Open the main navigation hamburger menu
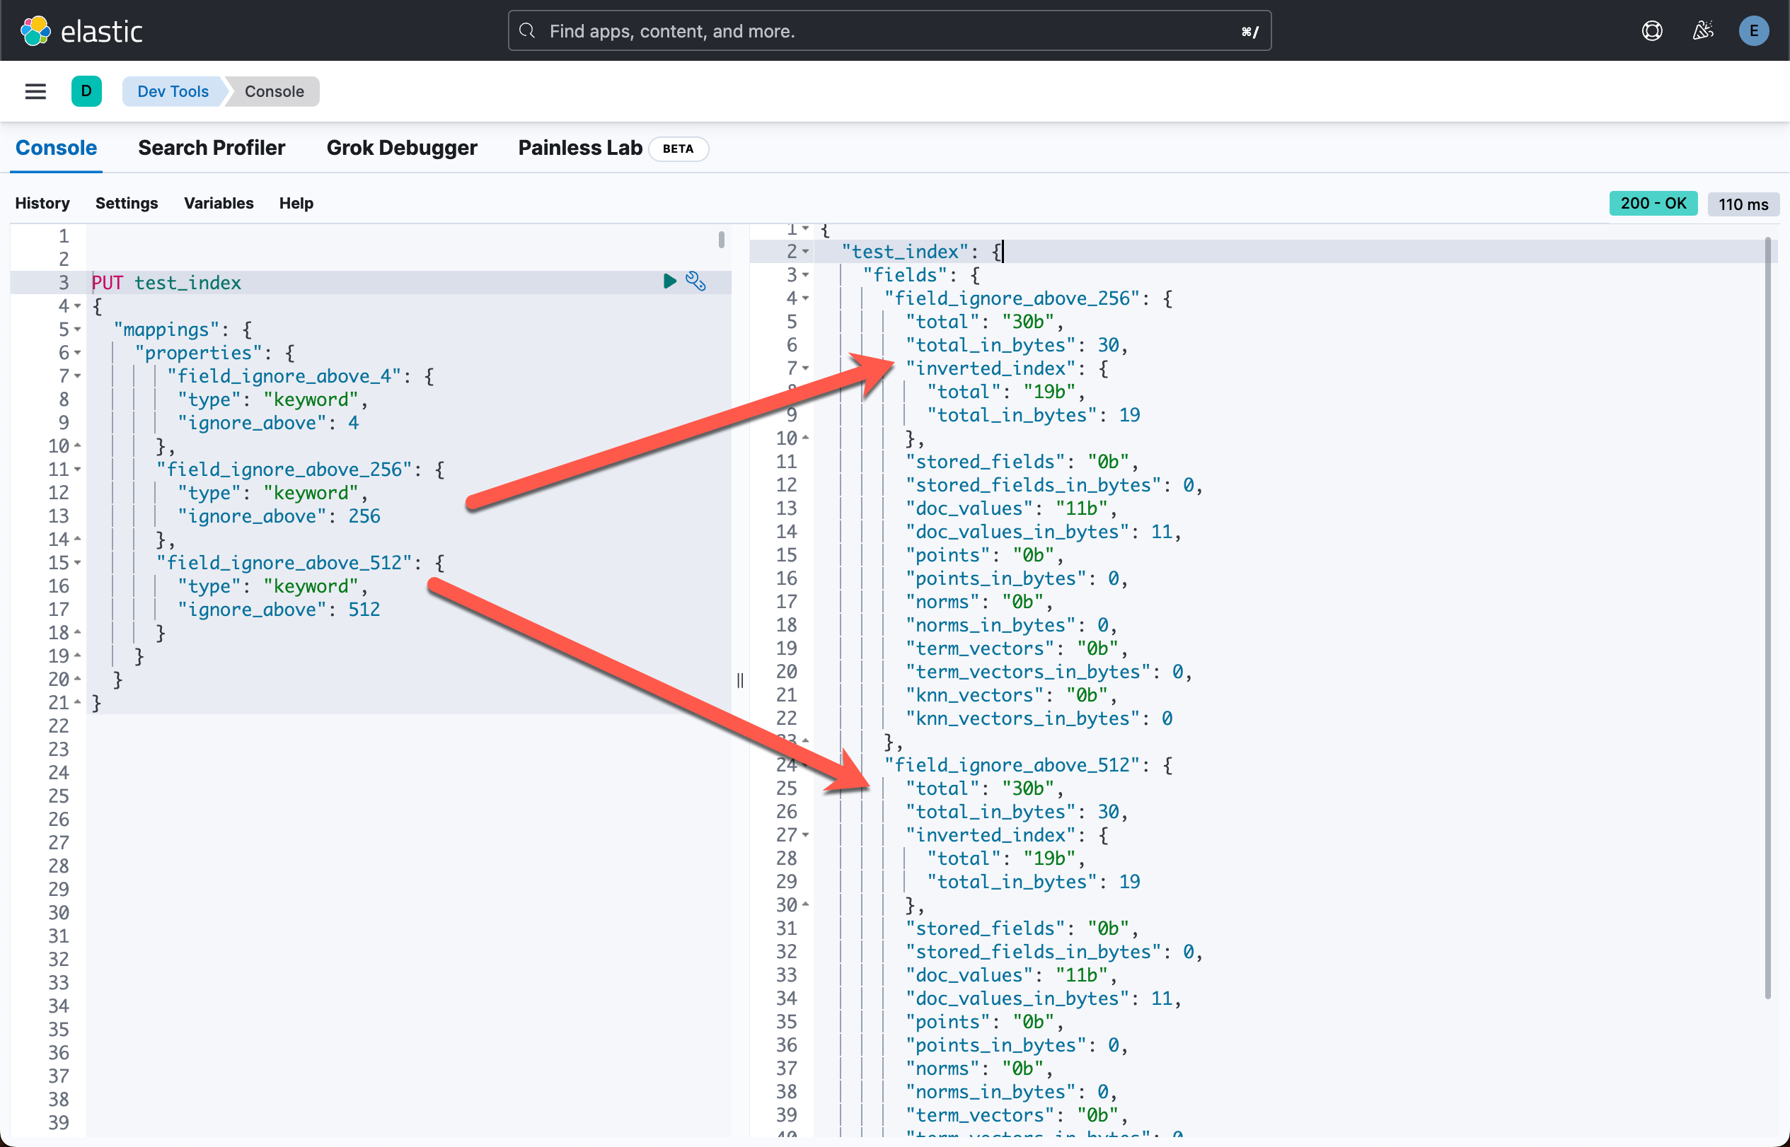 pyautogui.click(x=35, y=91)
